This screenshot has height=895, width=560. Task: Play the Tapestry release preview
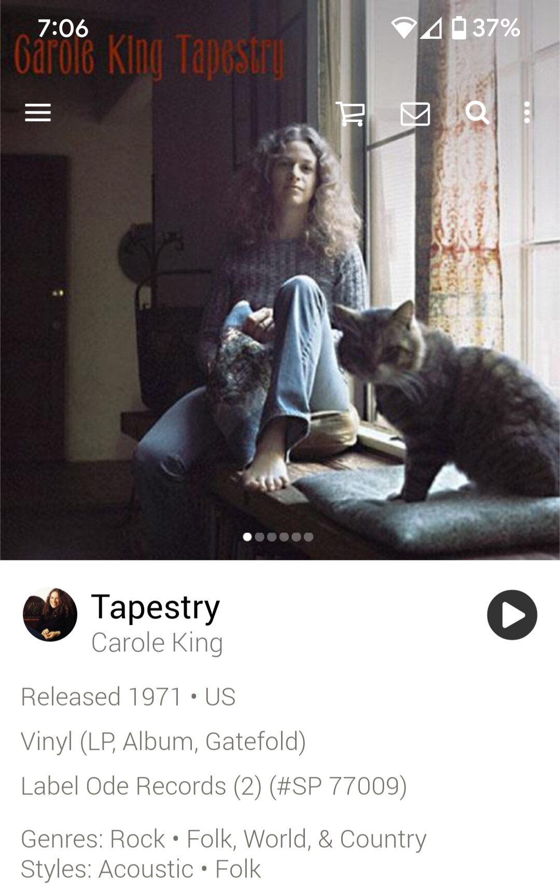512,615
